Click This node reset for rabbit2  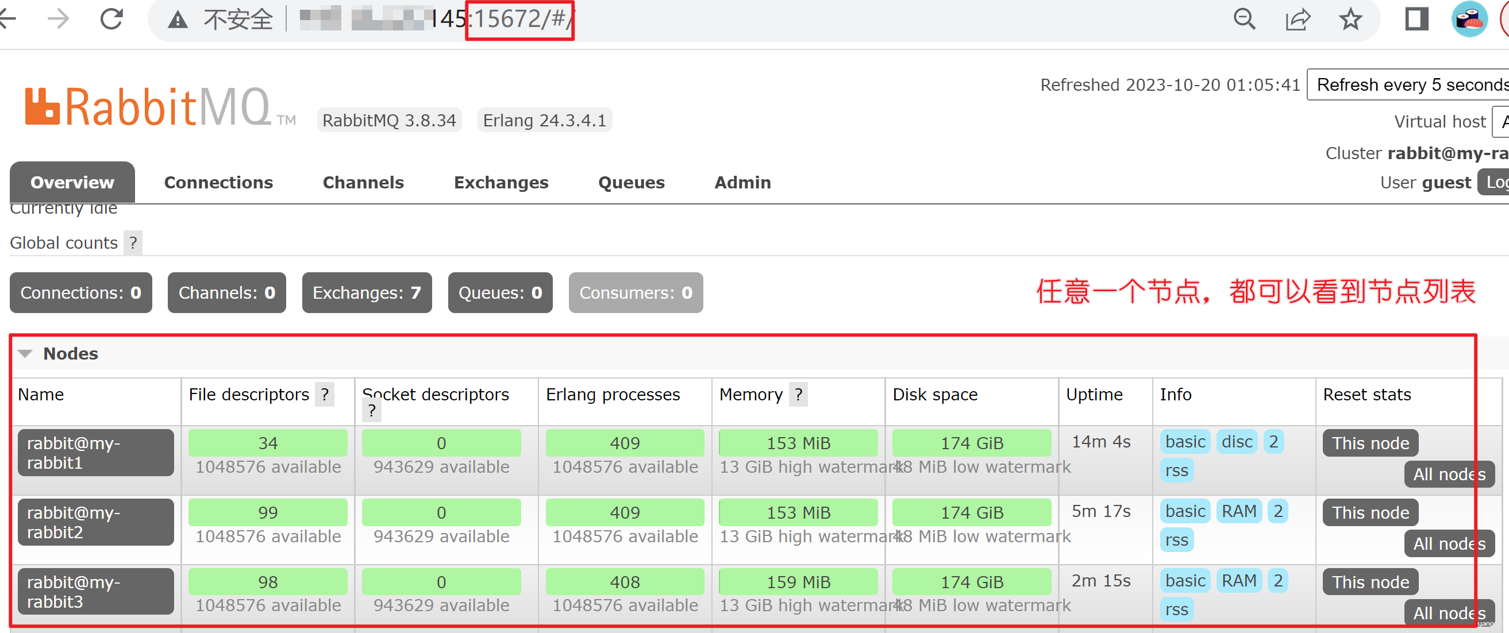[x=1370, y=513]
